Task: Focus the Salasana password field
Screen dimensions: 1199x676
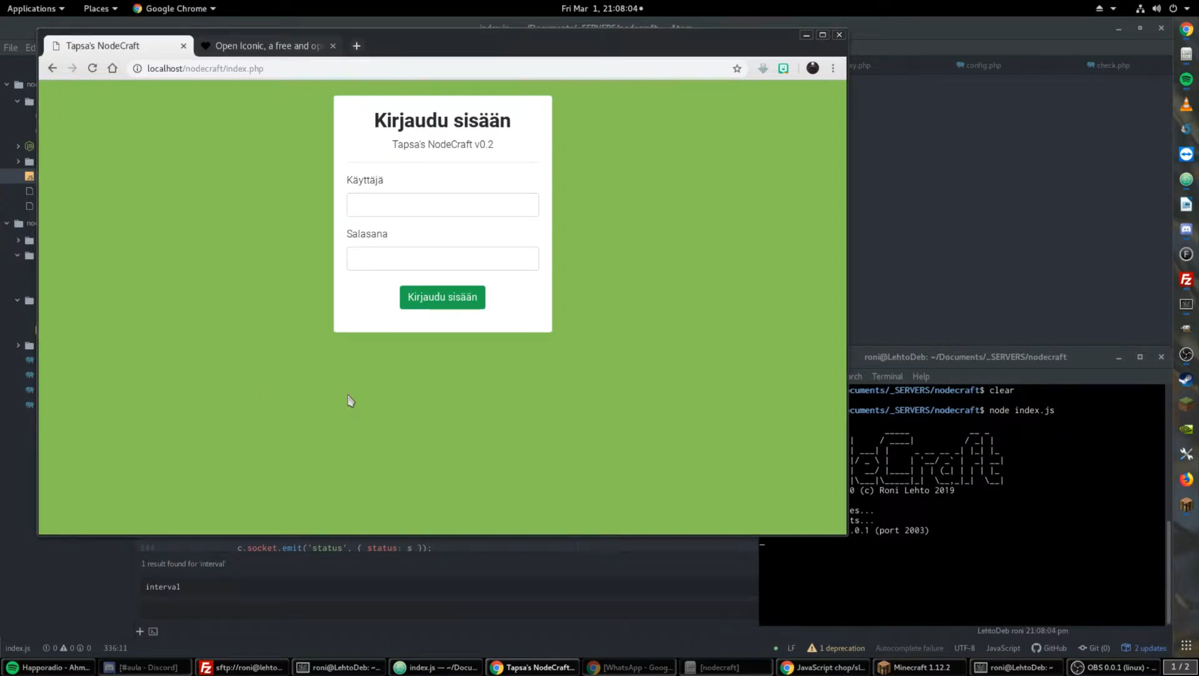Action: (x=443, y=259)
